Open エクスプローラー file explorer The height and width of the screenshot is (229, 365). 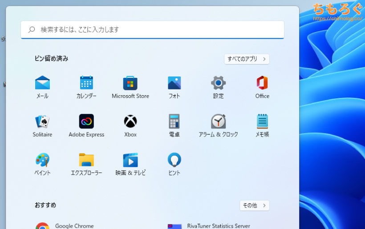point(86,164)
